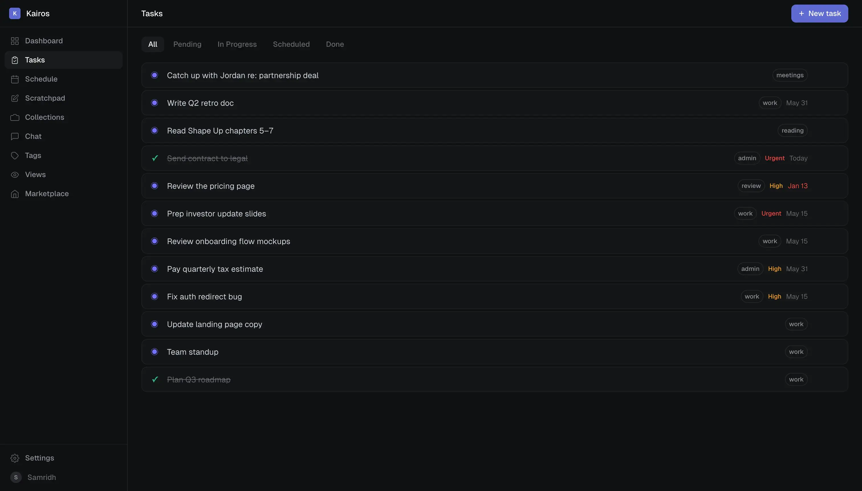
Task: Open the Collections folder icon
Action: click(x=15, y=117)
